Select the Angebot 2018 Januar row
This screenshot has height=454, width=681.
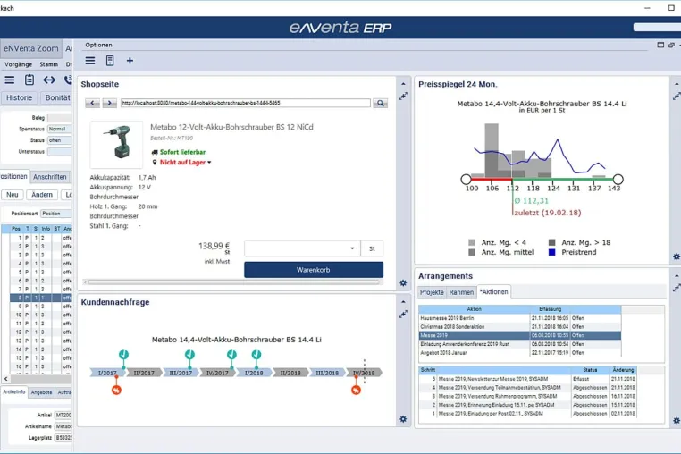coord(520,353)
